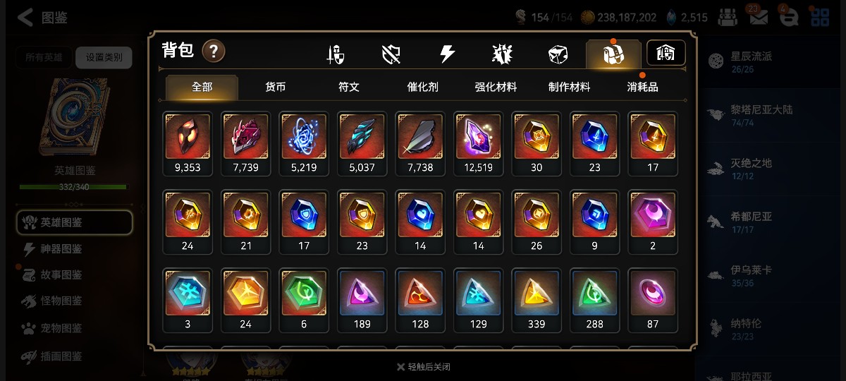The width and height of the screenshot is (846, 381).
Task: Tap 轻触后关闭 to close the bag
Action: pos(423,367)
